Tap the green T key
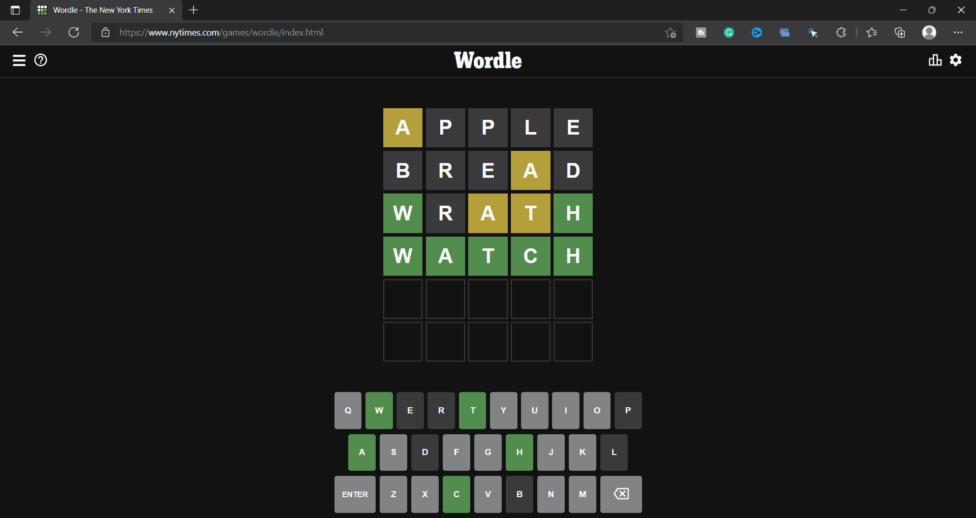This screenshot has height=518, width=976. click(x=473, y=410)
